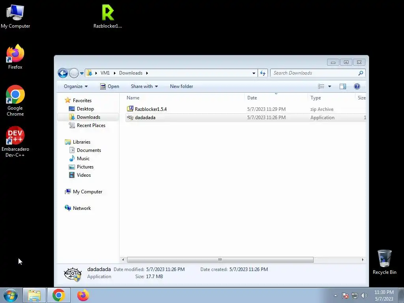Image resolution: width=404 pixels, height=303 pixels.
Task: Refresh the Downloads folder view
Action: point(263,73)
